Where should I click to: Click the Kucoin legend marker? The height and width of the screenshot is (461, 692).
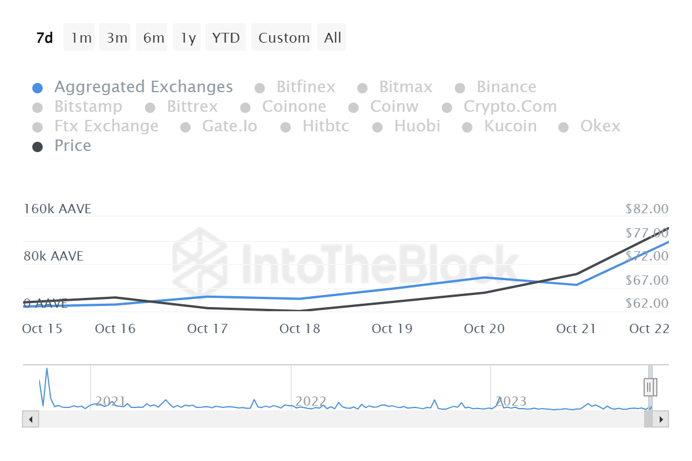click(467, 126)
